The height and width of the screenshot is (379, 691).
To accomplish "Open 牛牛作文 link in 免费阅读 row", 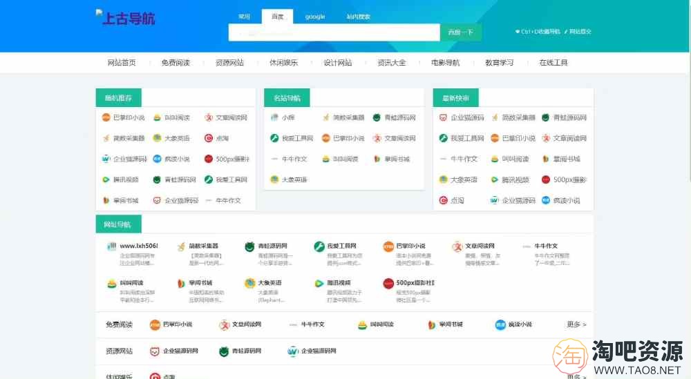I will 312,324.
